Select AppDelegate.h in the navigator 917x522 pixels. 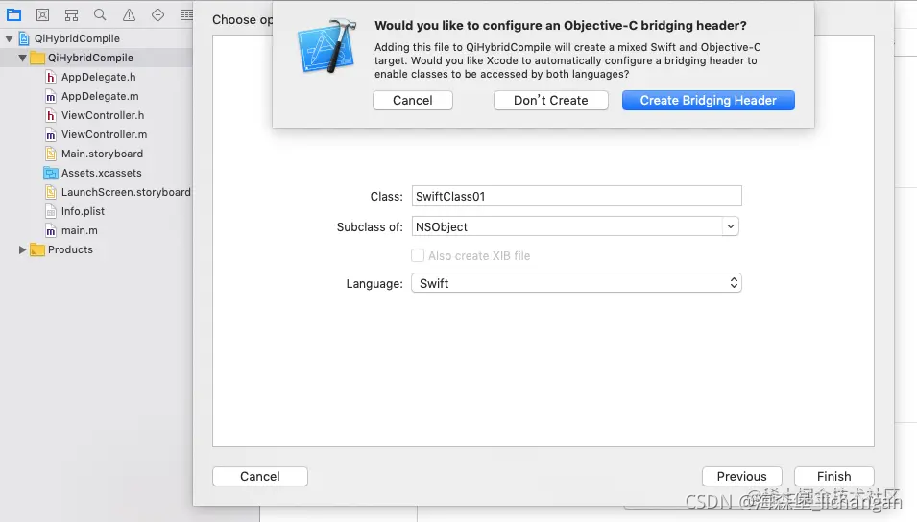coord(98,77)
